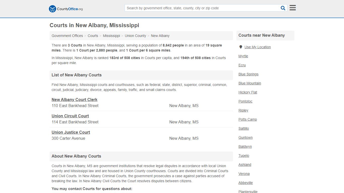Click You may contact Courts text
The image size is (344, 193).
click(92, 189)
